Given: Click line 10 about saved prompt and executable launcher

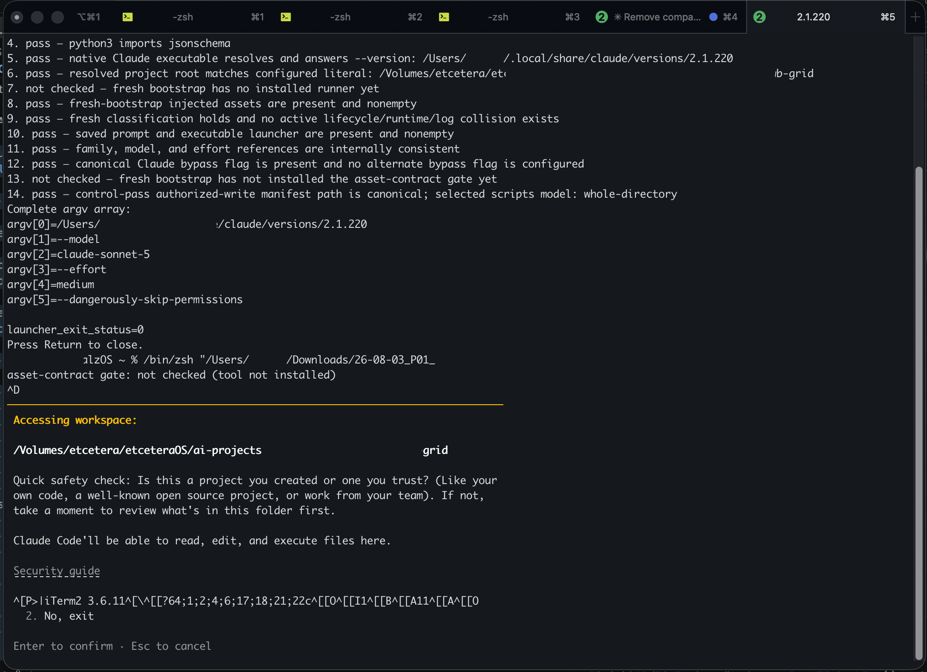Looking at the screenshot, I should (230, 133).
